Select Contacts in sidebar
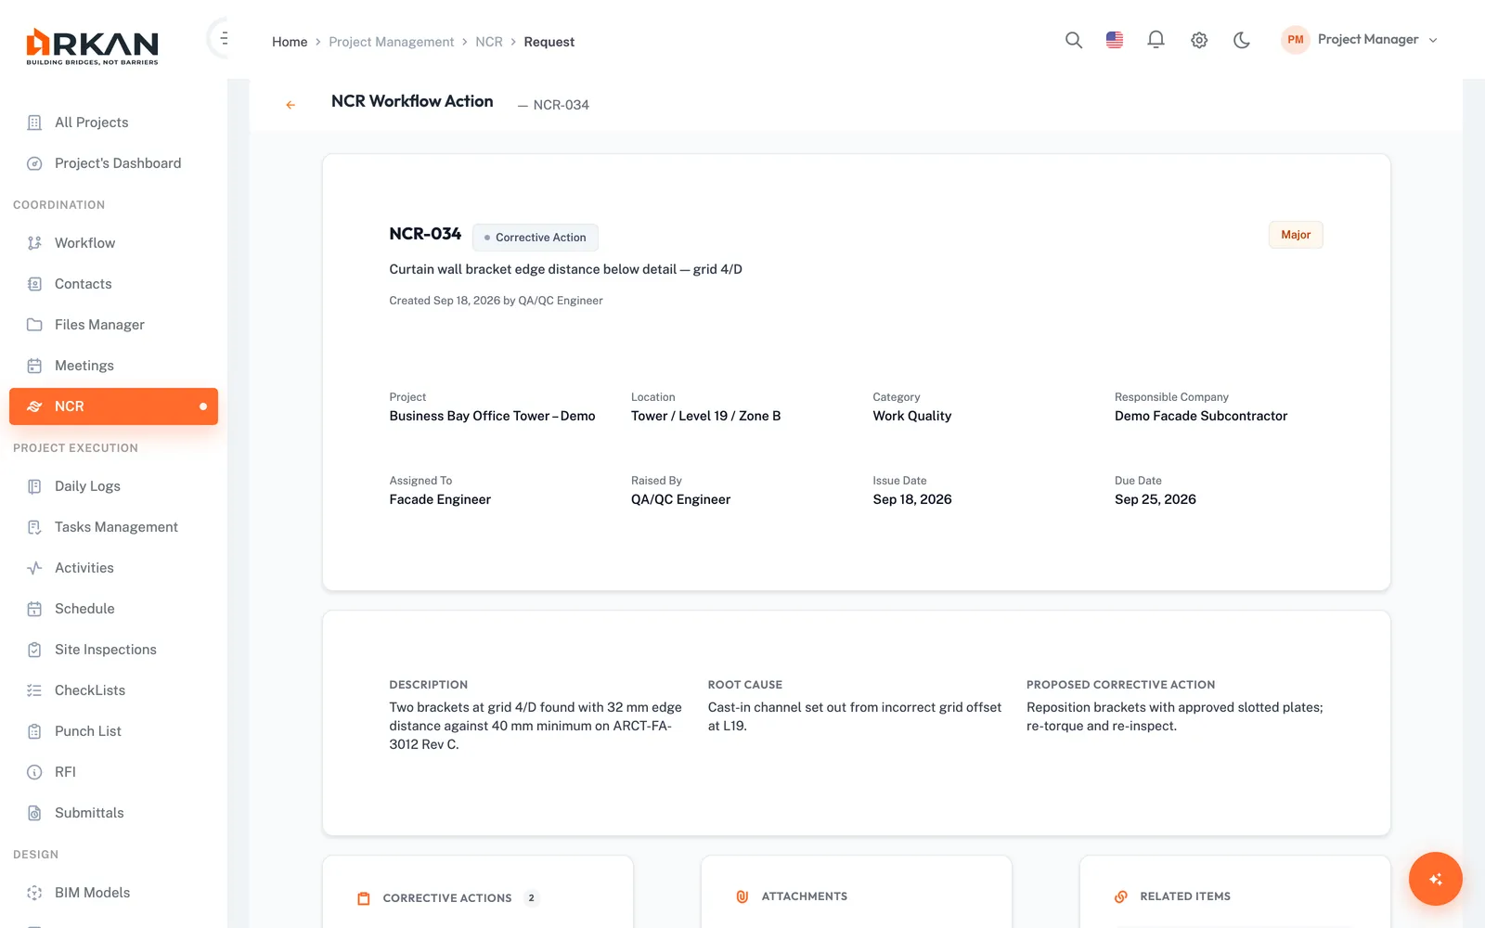Screen dimensions: 1485x928 [x=113, y=284]
